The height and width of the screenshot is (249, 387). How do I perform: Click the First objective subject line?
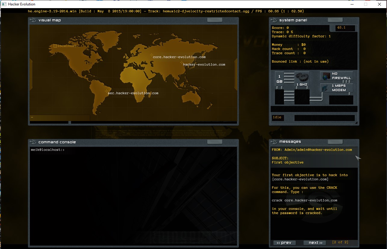288,162
